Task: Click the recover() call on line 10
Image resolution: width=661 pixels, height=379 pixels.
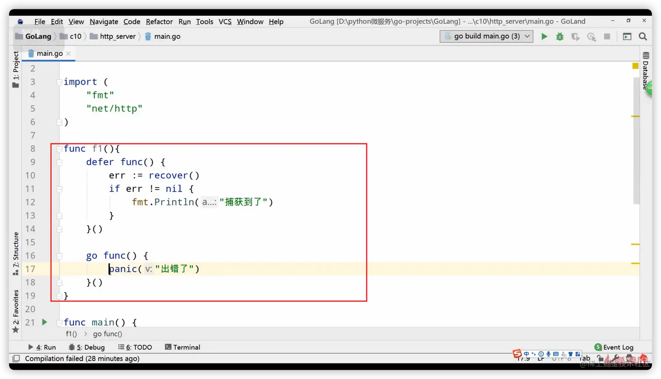Action: 174,175
